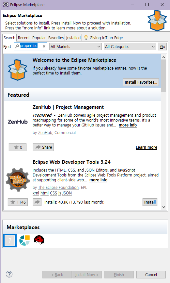Click into the Find search field
This screenshot has width=170, height=283.
pyautogui.click(x=30, y=46)
